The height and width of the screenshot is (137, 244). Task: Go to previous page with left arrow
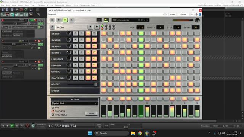tap(90, 27)
